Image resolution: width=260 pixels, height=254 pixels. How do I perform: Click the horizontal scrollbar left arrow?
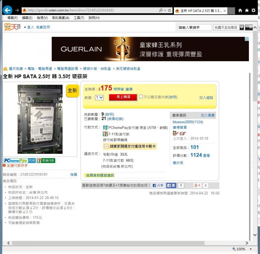(9, 243)
